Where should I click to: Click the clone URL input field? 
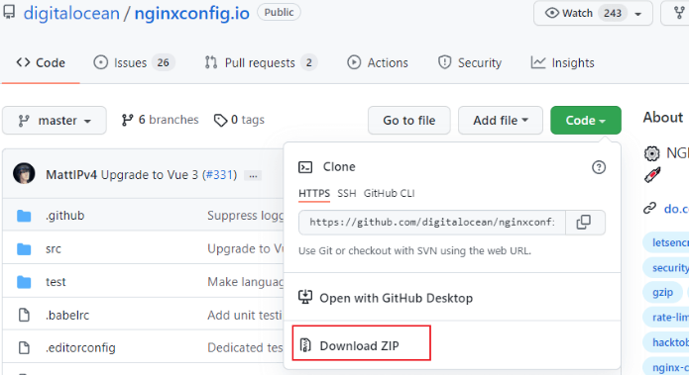coord(432,223)
